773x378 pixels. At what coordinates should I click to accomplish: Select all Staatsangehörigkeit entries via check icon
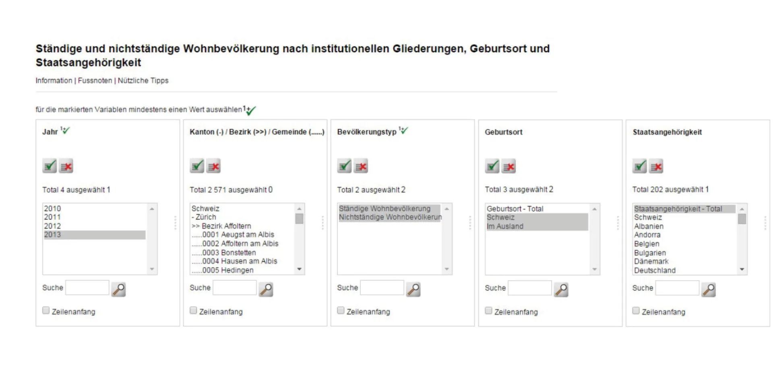(639, 165)
